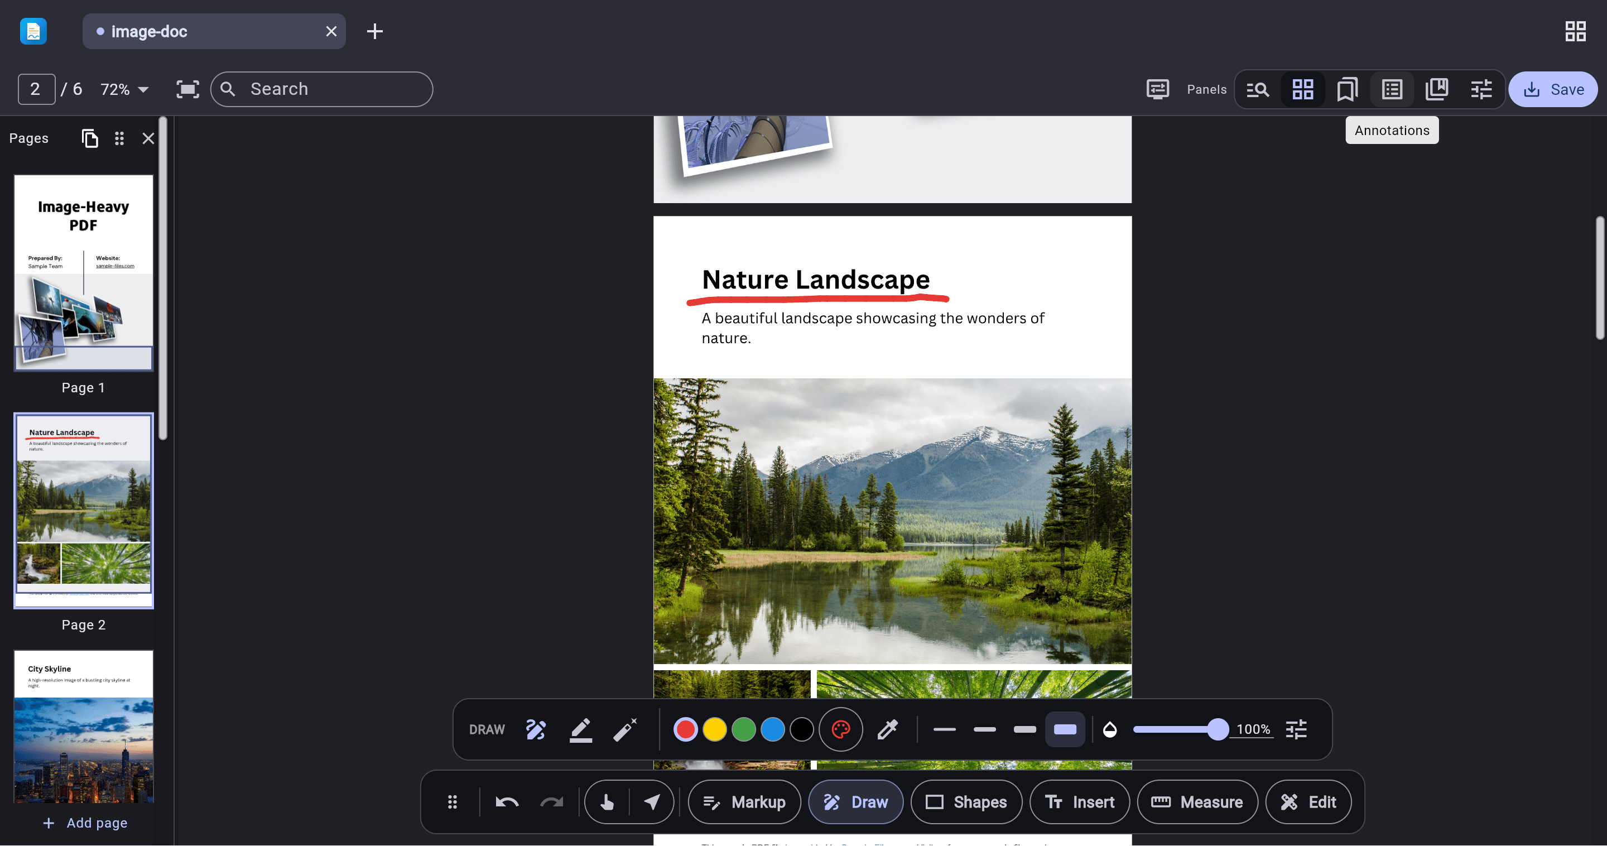Click the presentation mode icon beside Panels
1607x846 pixels.
(1158, 89)
